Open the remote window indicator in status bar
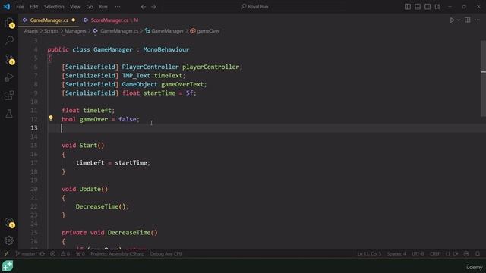486x273 pixels. (x=6, y=254)
